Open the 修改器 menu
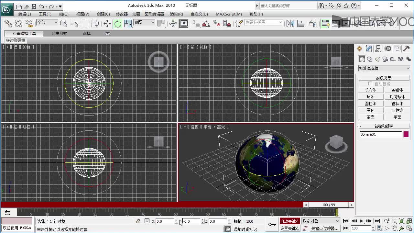 (x=122, y=14)
